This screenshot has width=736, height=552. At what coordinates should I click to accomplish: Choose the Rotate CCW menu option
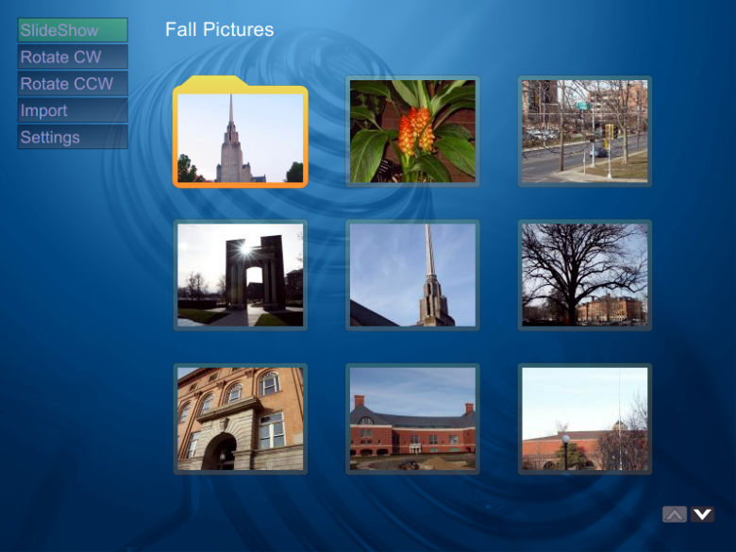coord(73,84)
